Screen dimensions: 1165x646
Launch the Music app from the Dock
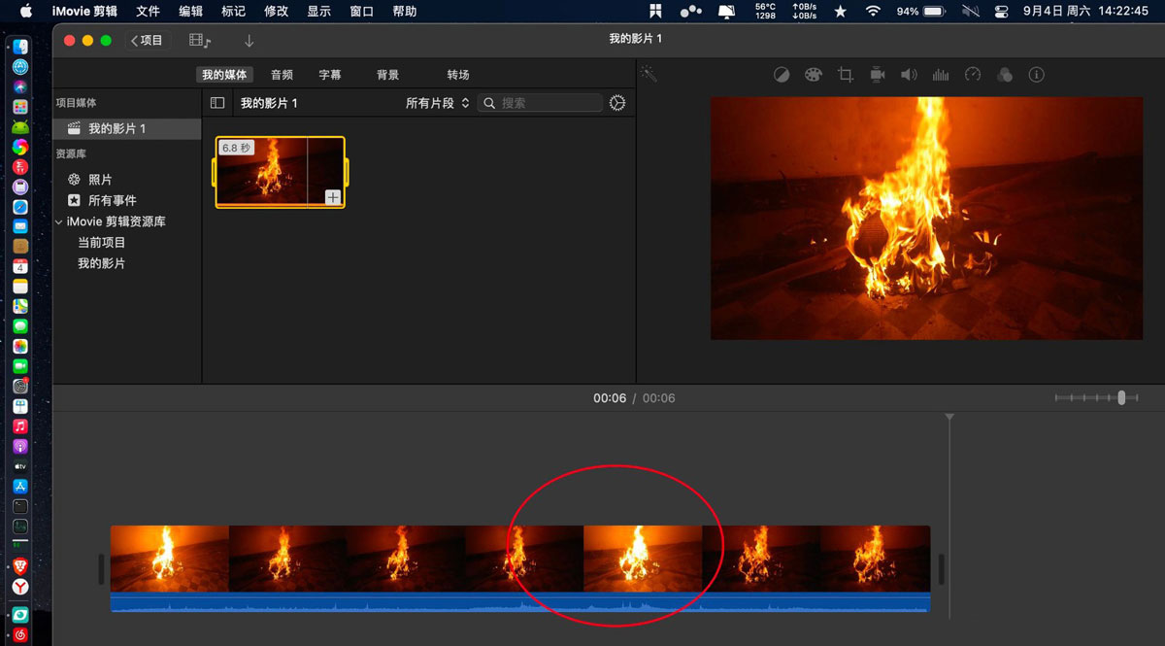pos(19,426)
